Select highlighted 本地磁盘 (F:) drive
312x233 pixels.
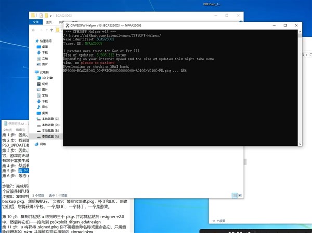click(48, 136)
